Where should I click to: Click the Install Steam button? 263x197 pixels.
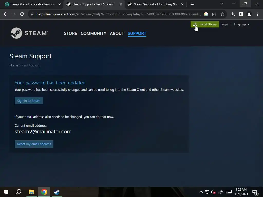point(205,24)
